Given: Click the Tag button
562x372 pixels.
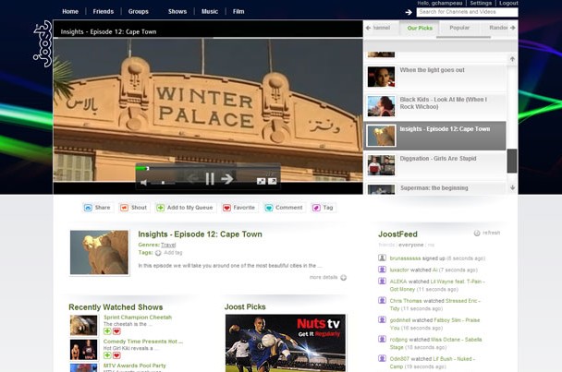Looking at the screenshot, I should point(323,208).
